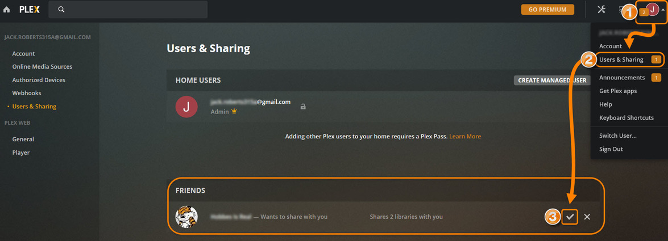
Task: Click the FRIENDS section header
Action: click(x=190, y=191)
